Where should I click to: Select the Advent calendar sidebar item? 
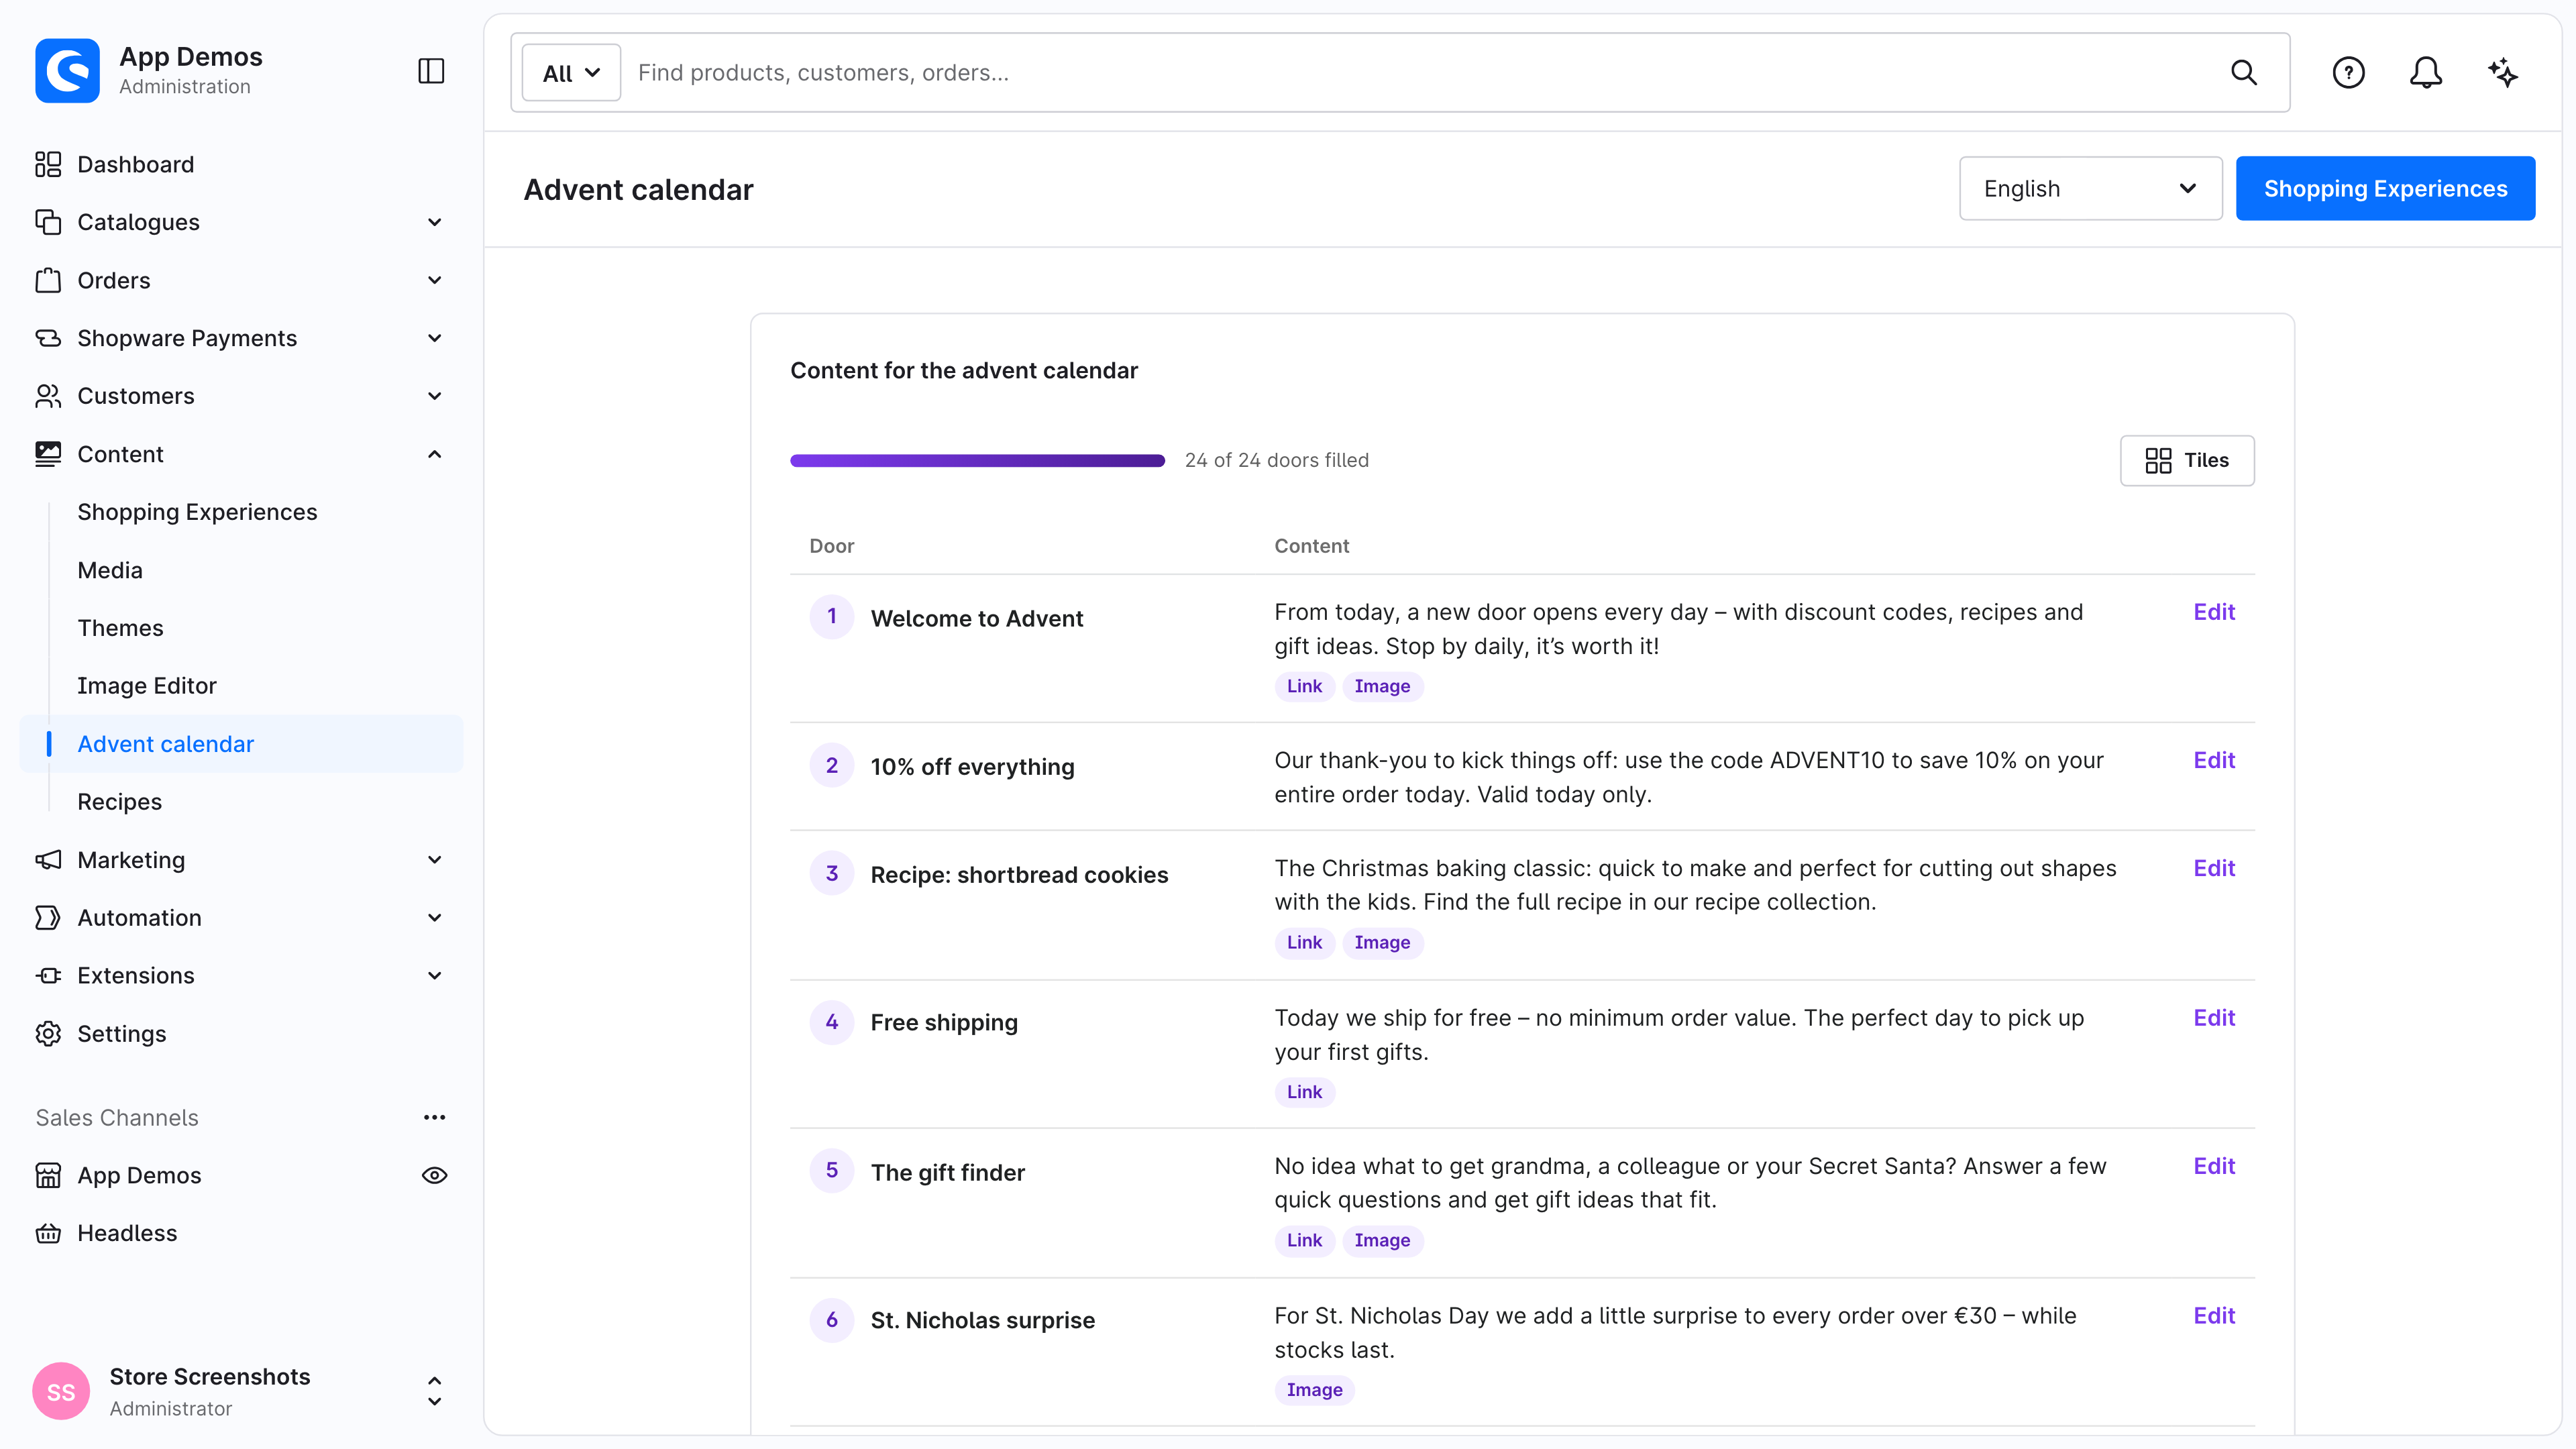[241, 744]
